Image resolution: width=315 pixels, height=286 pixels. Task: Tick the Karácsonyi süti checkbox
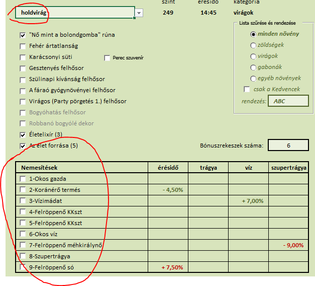click(23, 57)
